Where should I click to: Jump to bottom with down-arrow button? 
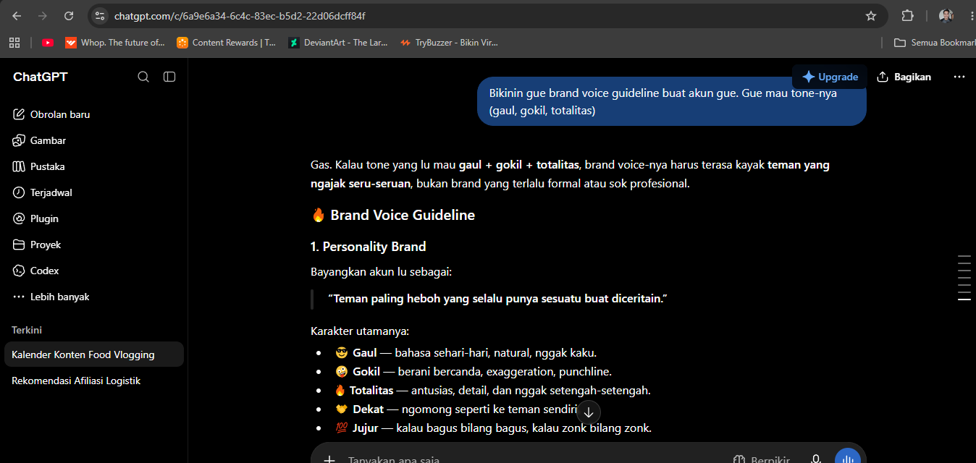589,412
